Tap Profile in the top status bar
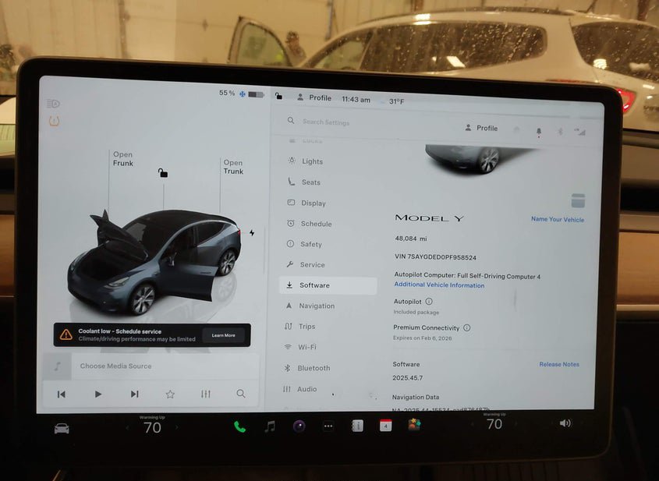659x481 pixels. [x=314, y=97]
